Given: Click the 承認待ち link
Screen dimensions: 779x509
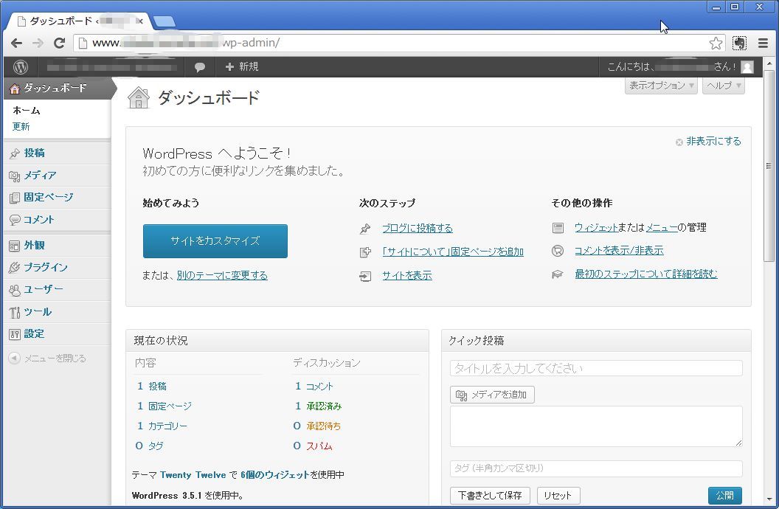Looking at the screenshot, I should [323, 426].
